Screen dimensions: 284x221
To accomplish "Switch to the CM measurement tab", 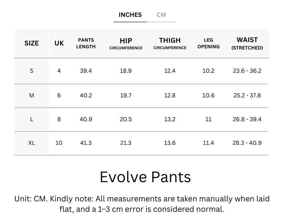I will coord(162,15).
